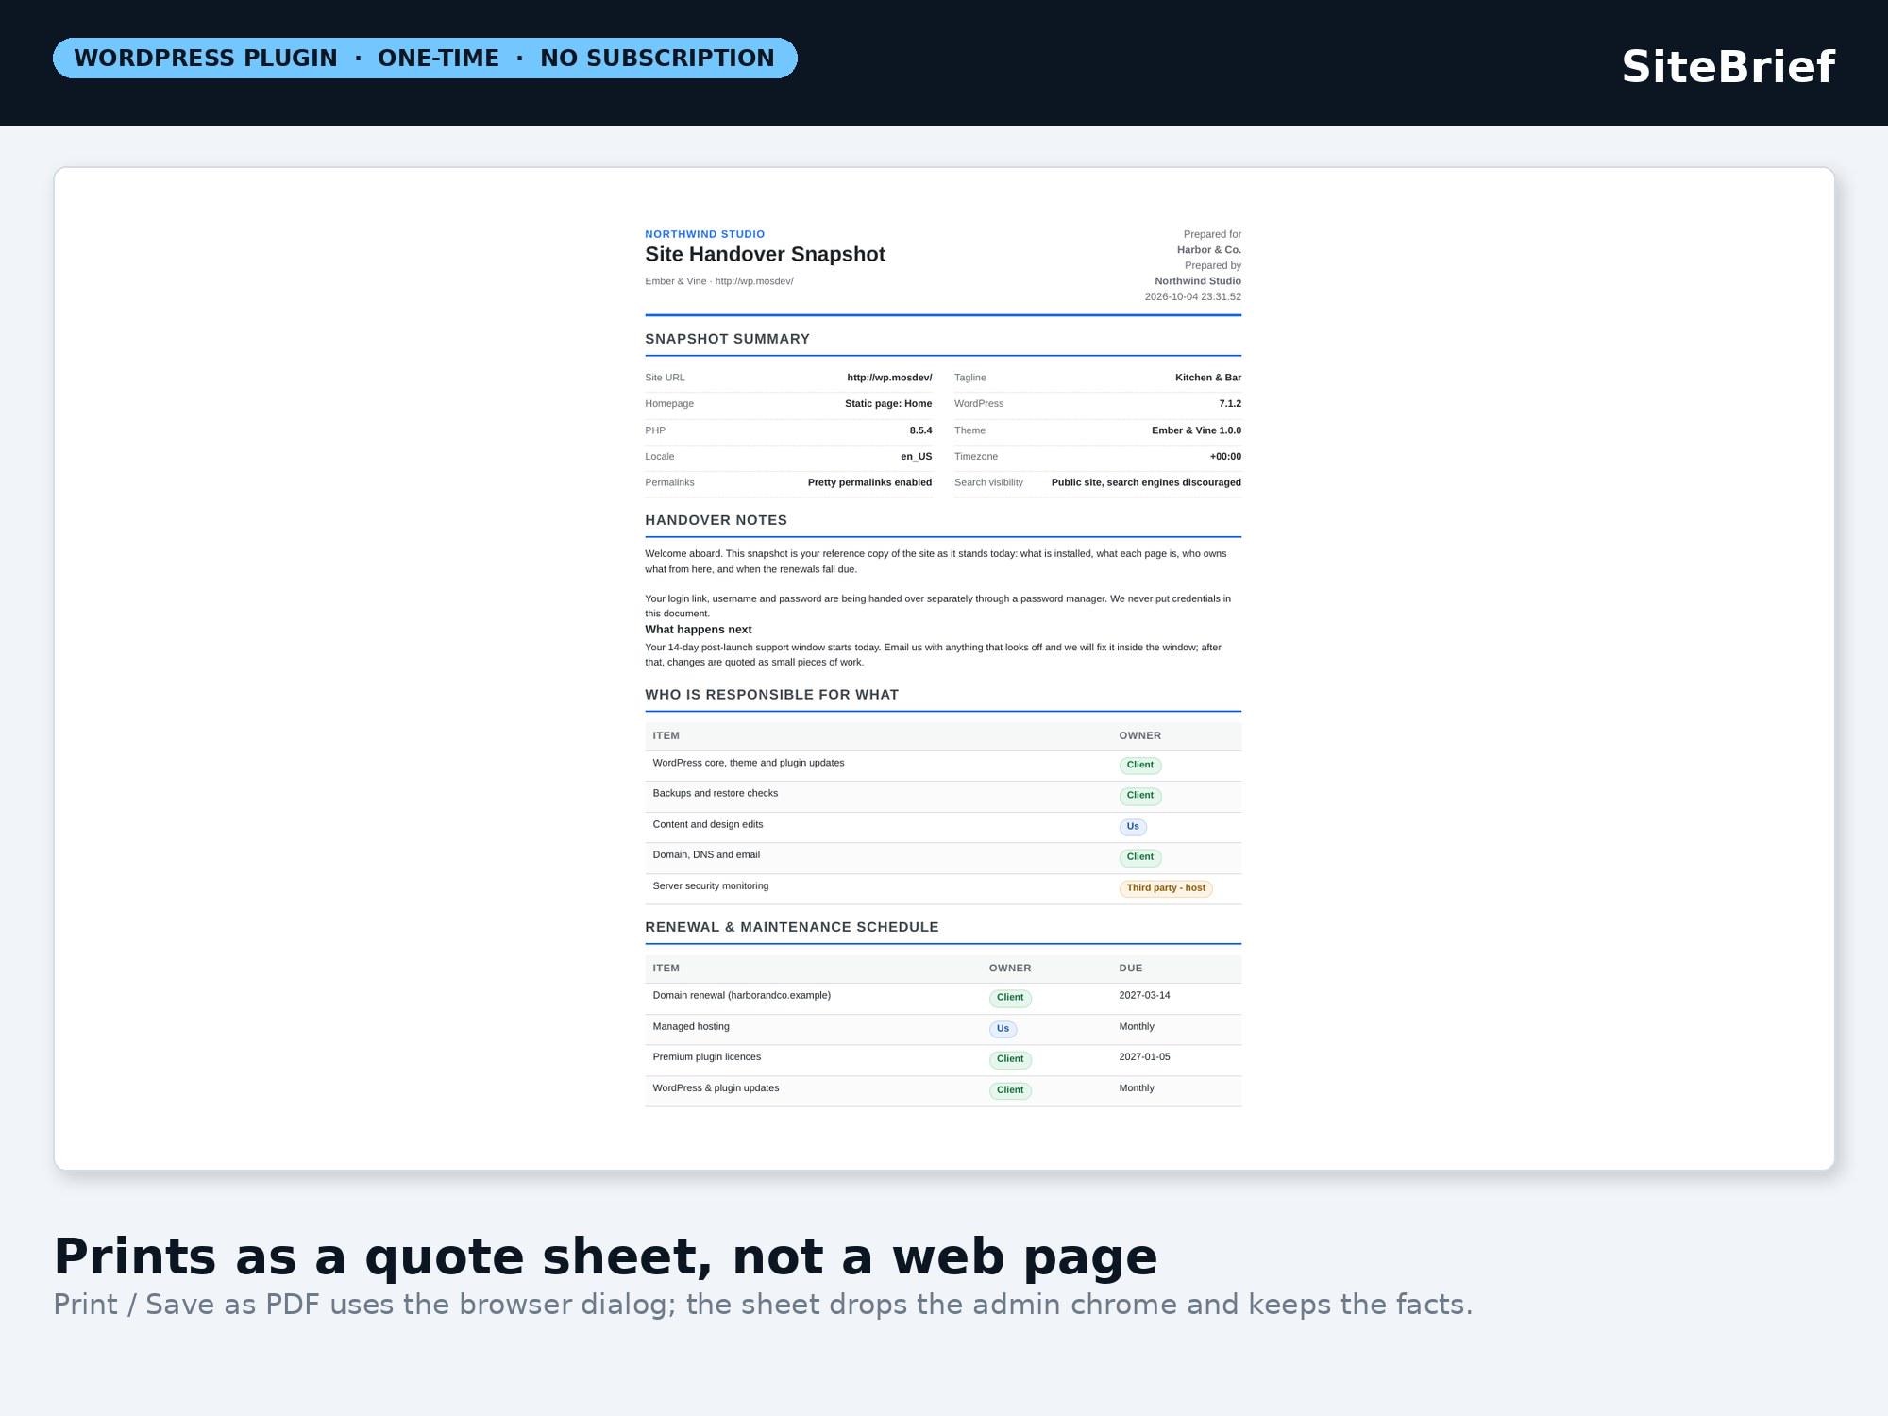The width and height of the screenshot is (1888, 1416).
Task: Click the What happens next subheading
Action: click(x=698, y=630)
